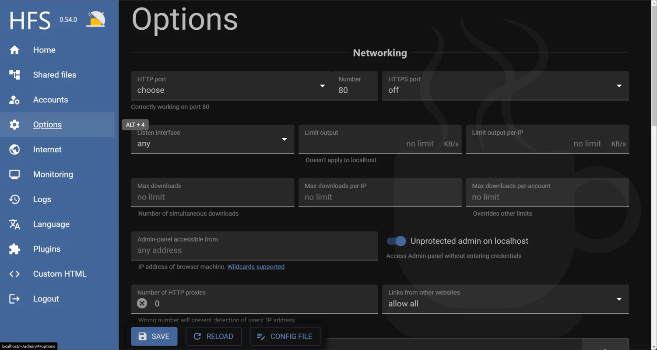Click the Shared files tree icon
The height and width of the screenshot is (350, 657).
(14, 75)
